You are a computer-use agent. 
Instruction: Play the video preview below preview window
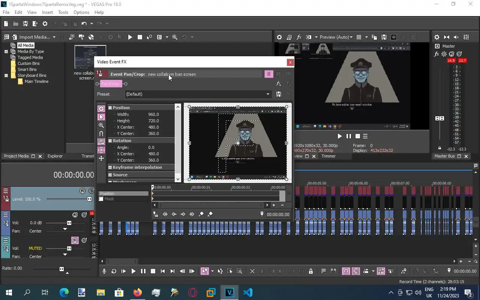[x=340, y=136]
